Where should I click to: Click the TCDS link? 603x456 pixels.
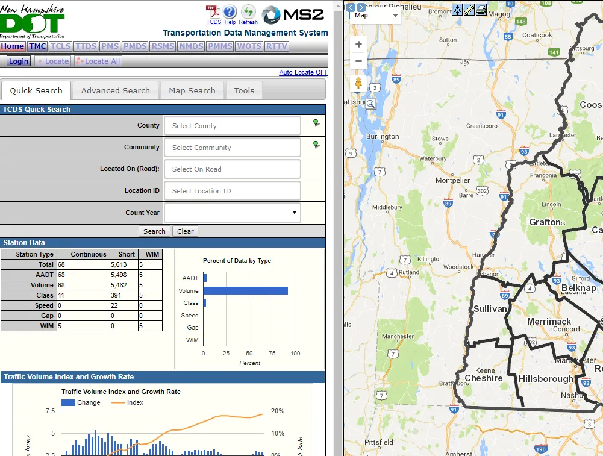pos(213,22)
